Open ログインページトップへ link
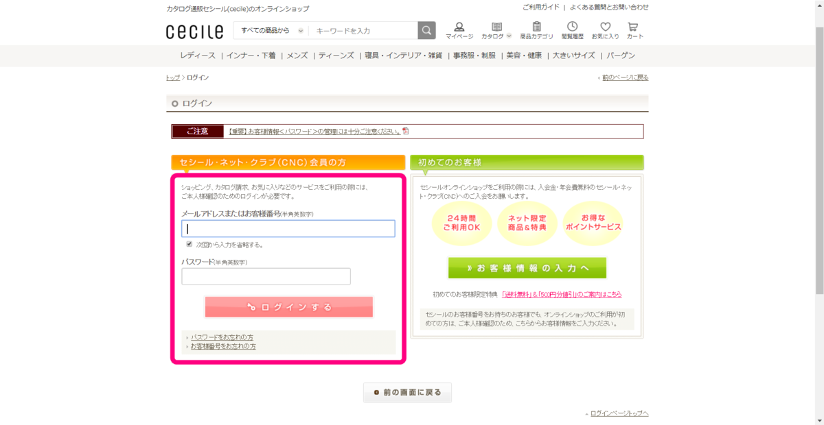Viewport: 824px width, 425px height. 619,413
